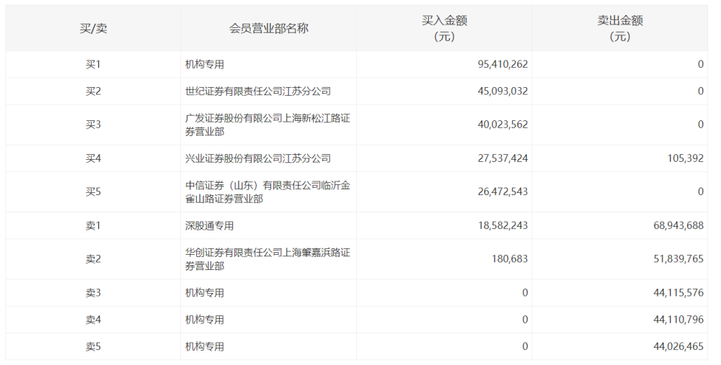The width and height of the screenshot is (721, 365).
Task: Click sell amount 51,839,765
Action: (x=678, y=259)
